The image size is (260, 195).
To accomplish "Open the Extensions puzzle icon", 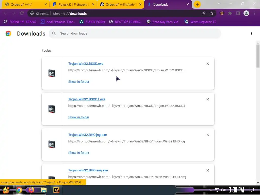I will point(230,13).
